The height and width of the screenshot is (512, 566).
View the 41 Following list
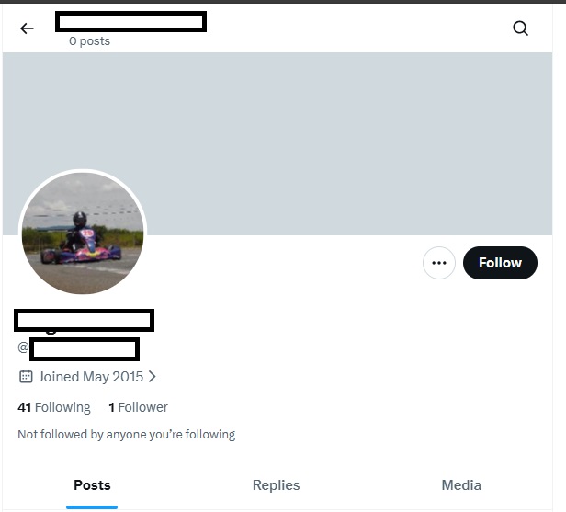tap(54, 407)
